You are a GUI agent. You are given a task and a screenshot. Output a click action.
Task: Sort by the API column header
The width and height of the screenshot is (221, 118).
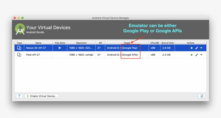100,43
